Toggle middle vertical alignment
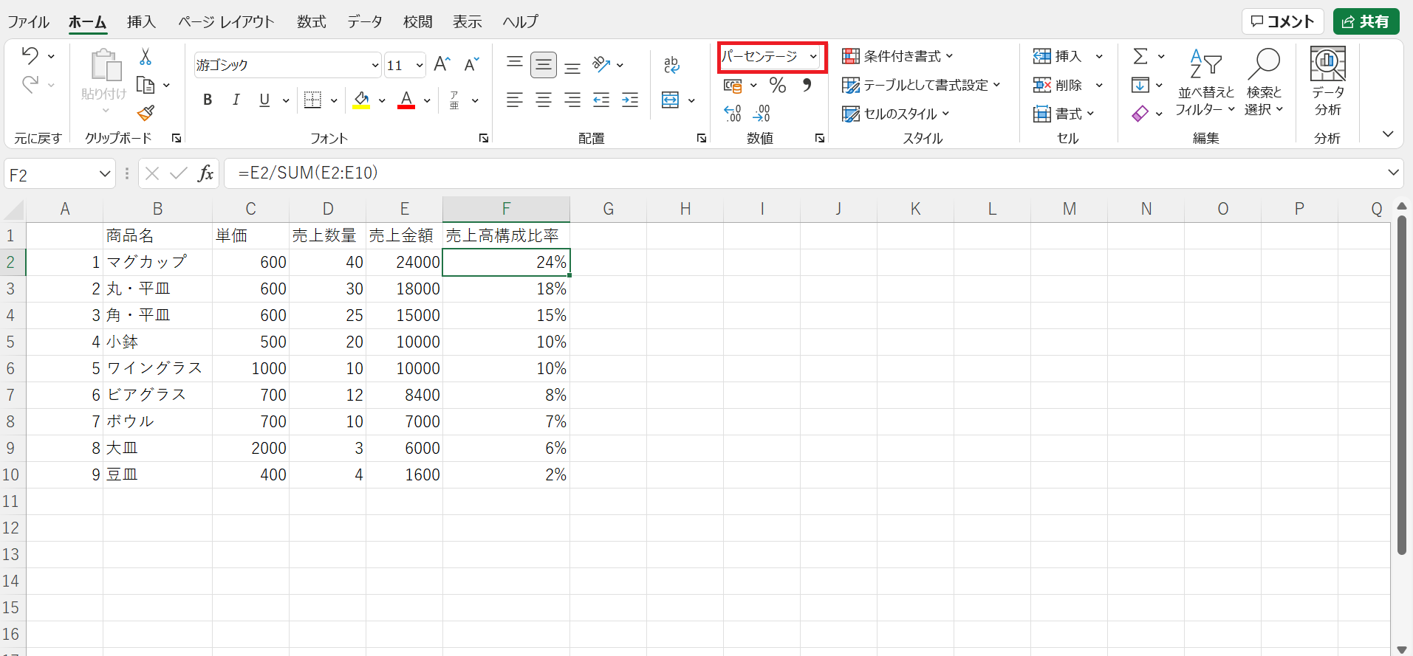This screenshot has width=1413, height=656. (544, 65)
